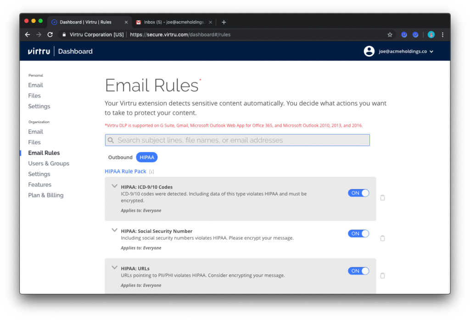Delete the HIPAA ICD-9/10 Codes rule
Screen dimensions: 470x320
click(x=382, y=198)
